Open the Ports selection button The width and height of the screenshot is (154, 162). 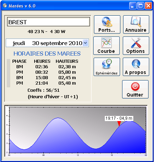coord(107,25)
